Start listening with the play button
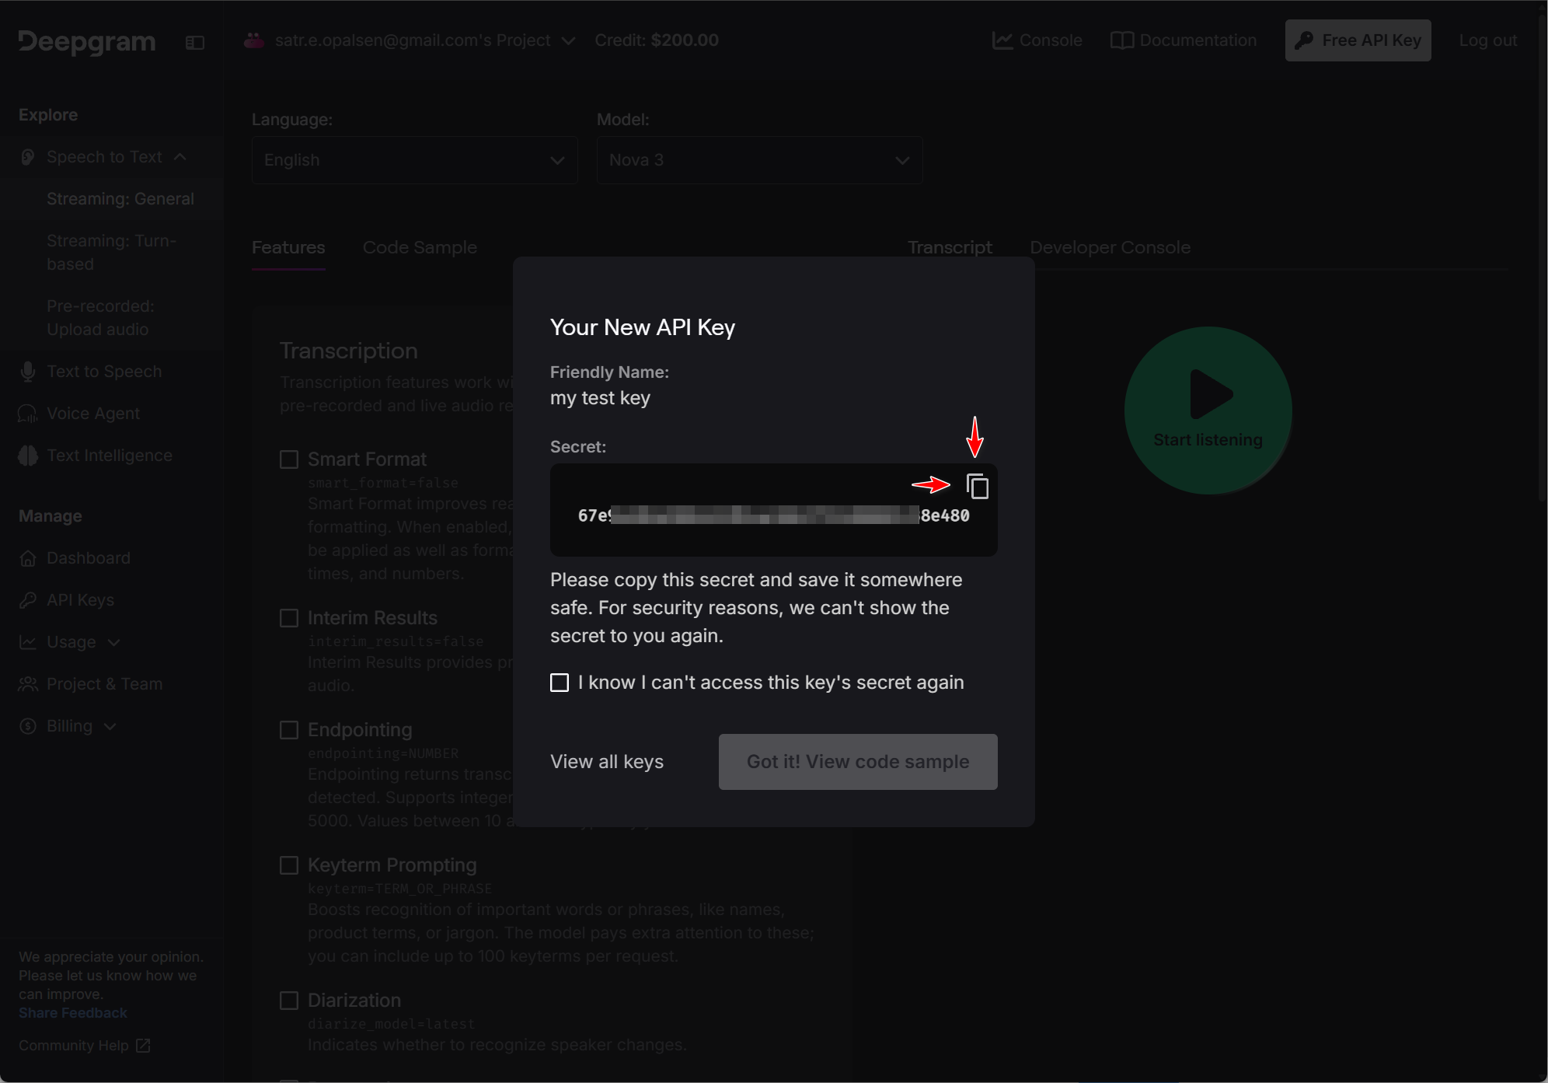The image size is (1548, 1083). 1208,410
